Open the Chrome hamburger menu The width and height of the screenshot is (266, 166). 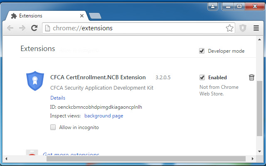[256, 28]
